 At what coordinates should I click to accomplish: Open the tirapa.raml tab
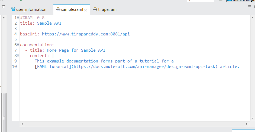click(105, 9)
